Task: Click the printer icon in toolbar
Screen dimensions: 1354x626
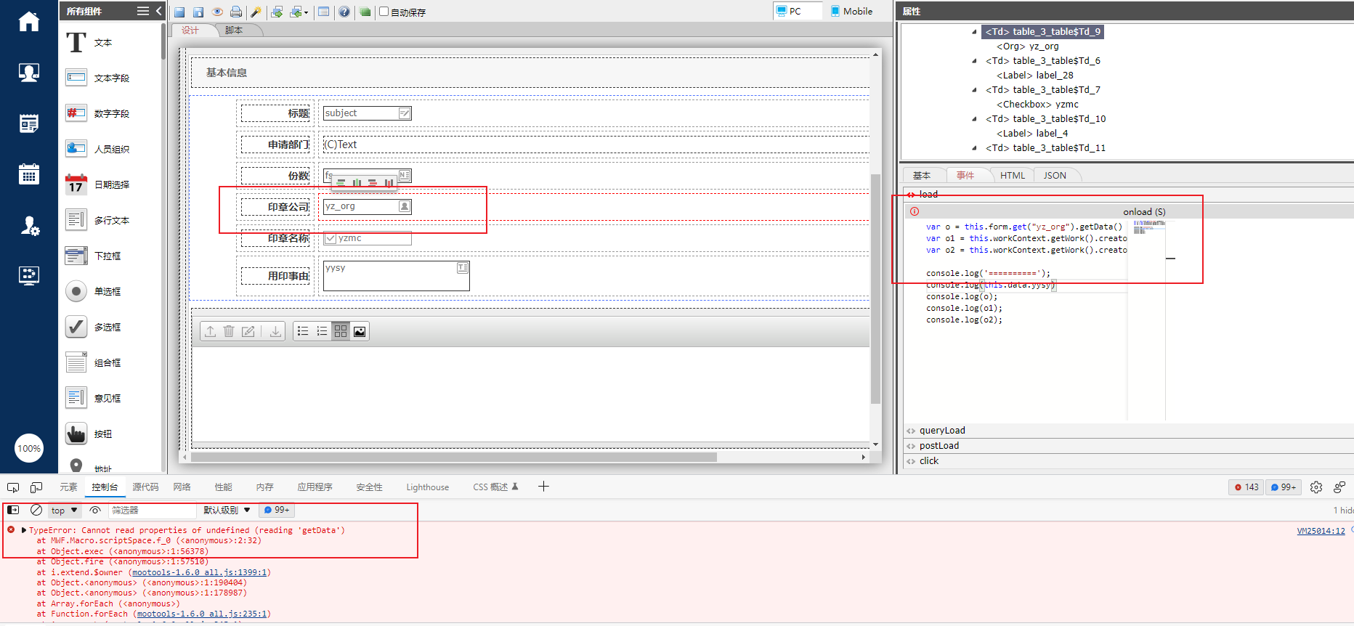Action: 236,12
